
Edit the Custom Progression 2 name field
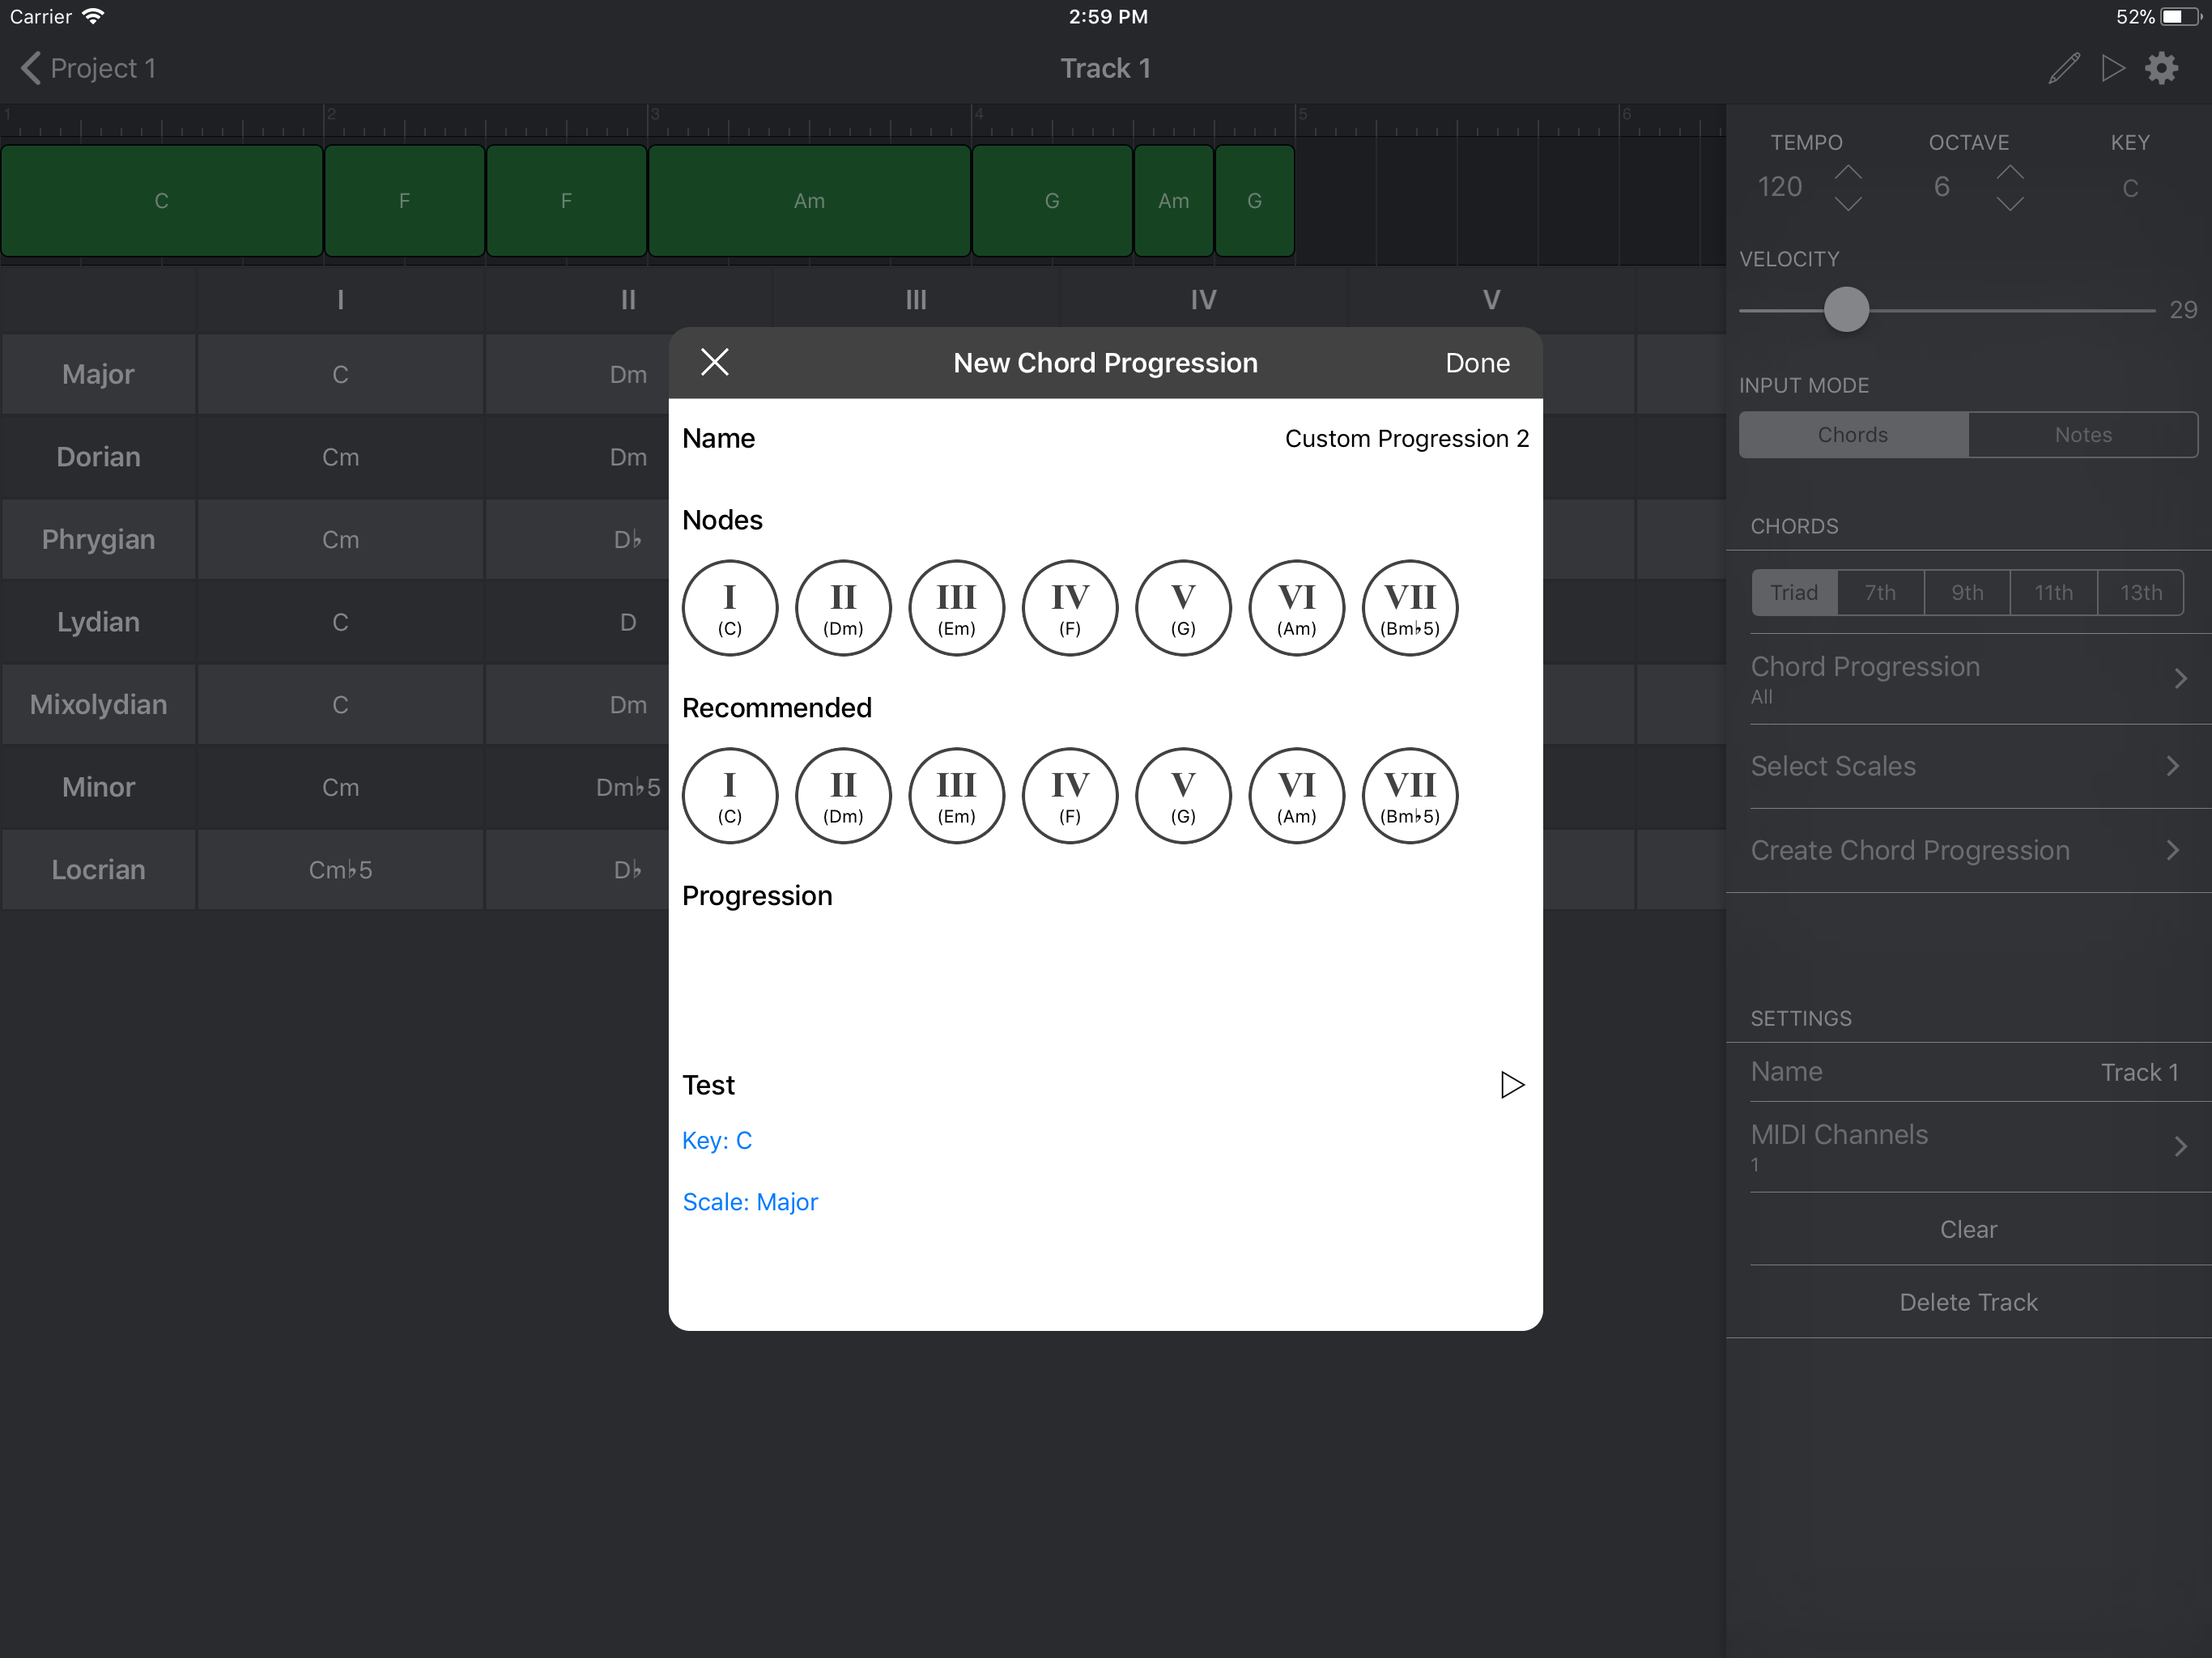[x=1406, y=438]
